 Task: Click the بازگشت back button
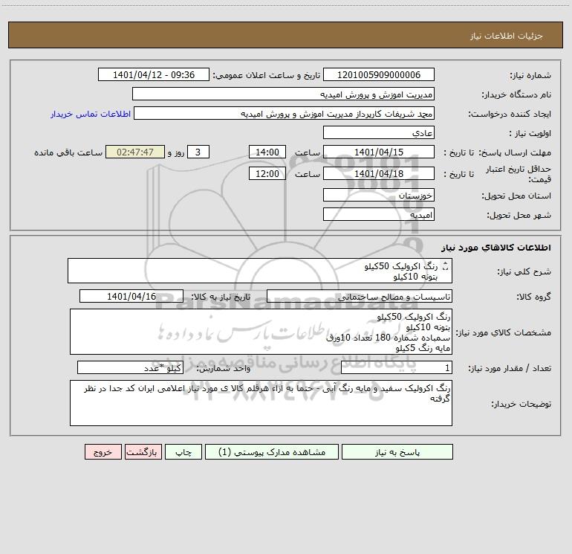[x=143, y=452]
